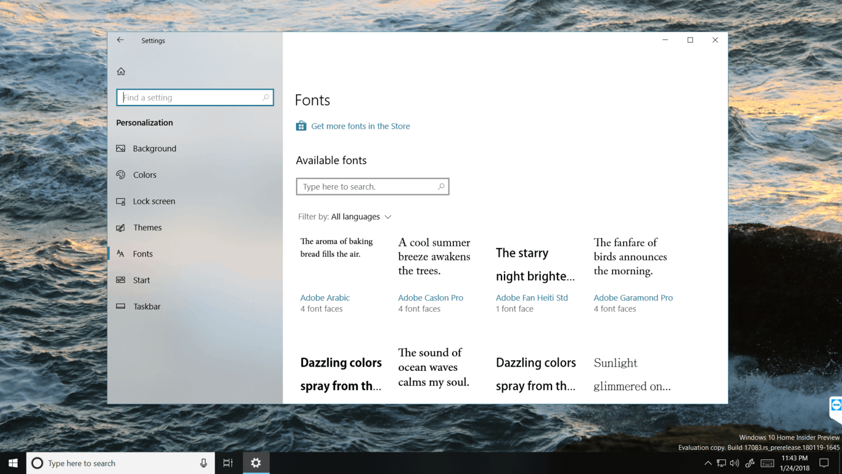Screen dimensions: 842x474
Task: Click the Cortana circle icon
Action: point(37,463)
